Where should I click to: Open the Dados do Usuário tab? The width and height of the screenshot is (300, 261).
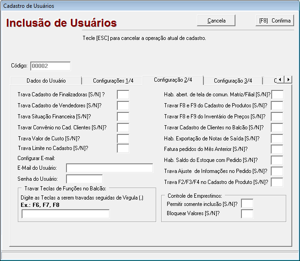point(46,81)
